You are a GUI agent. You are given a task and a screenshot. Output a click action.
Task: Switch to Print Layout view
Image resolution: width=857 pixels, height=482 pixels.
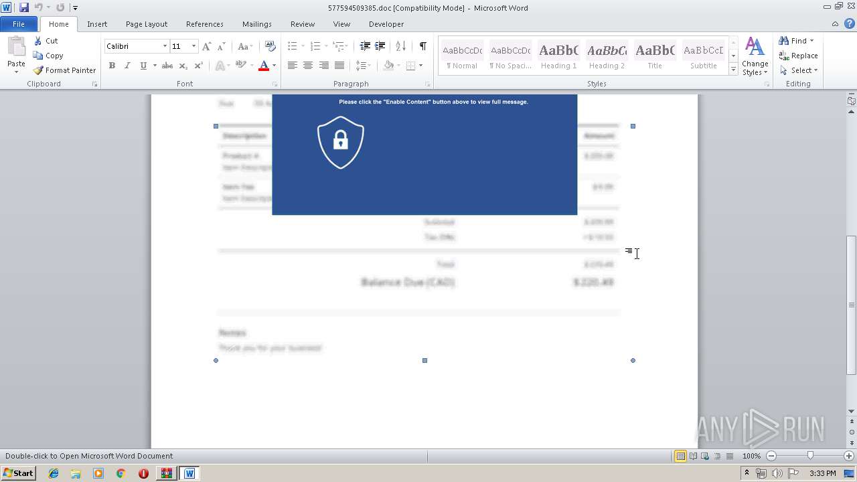coord(680,456)
